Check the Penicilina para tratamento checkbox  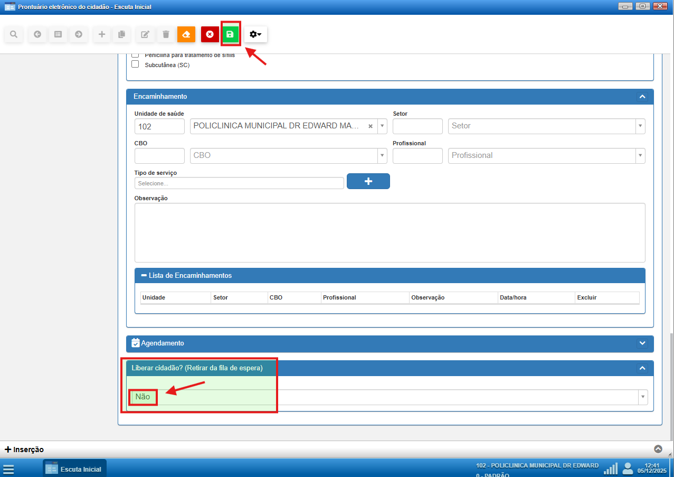coord(135,55)
